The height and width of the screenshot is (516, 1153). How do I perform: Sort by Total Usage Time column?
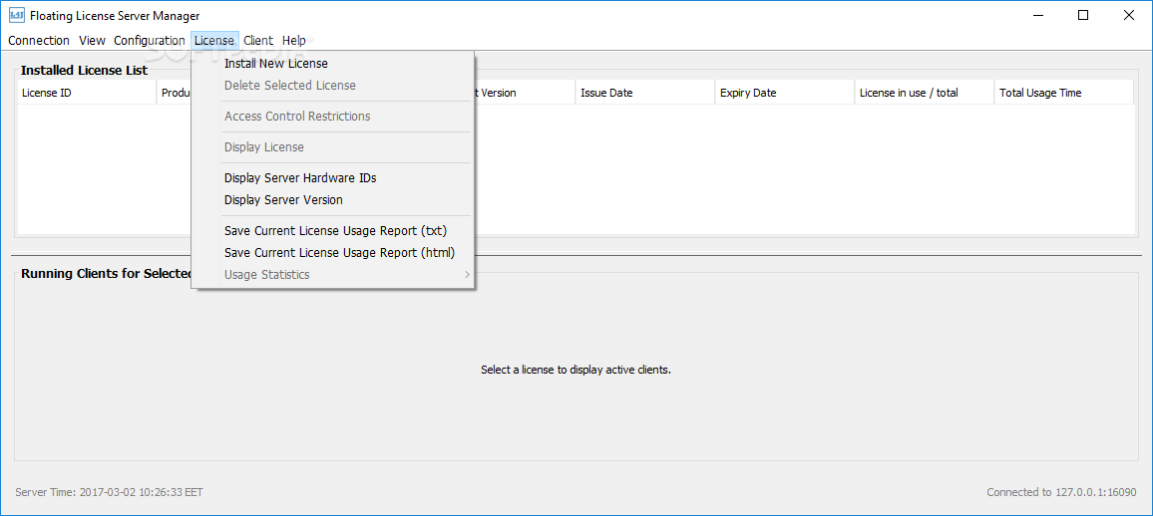[x=1063, y=93]
